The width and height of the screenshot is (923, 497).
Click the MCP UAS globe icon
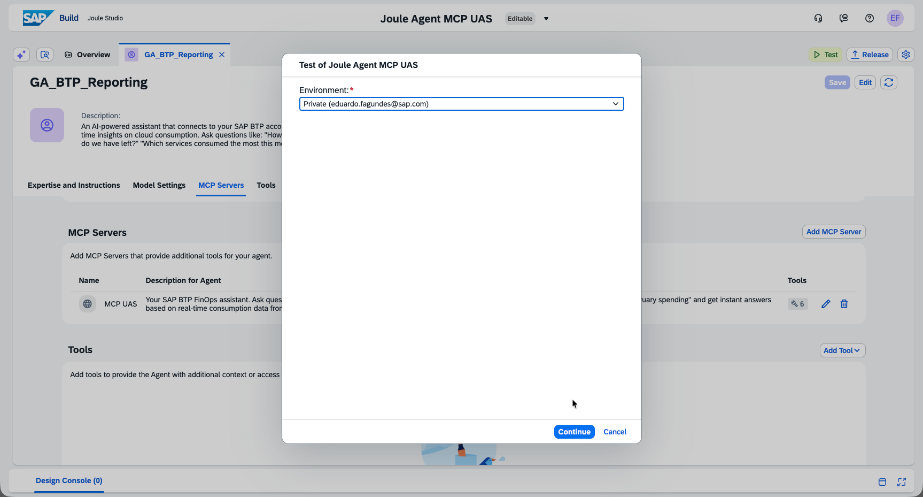coord(88,304)
